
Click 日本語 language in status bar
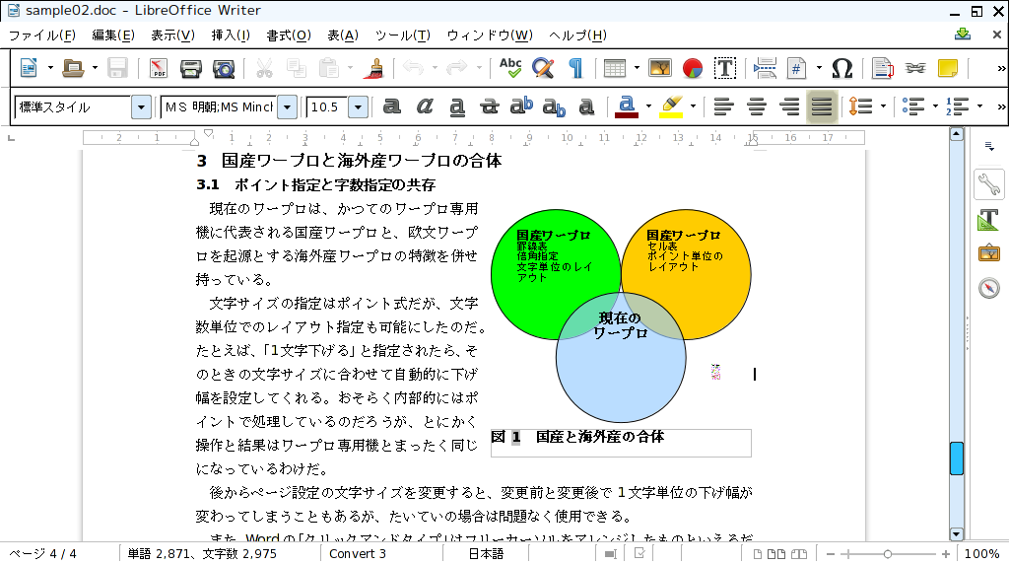click(x=486, y=554)
